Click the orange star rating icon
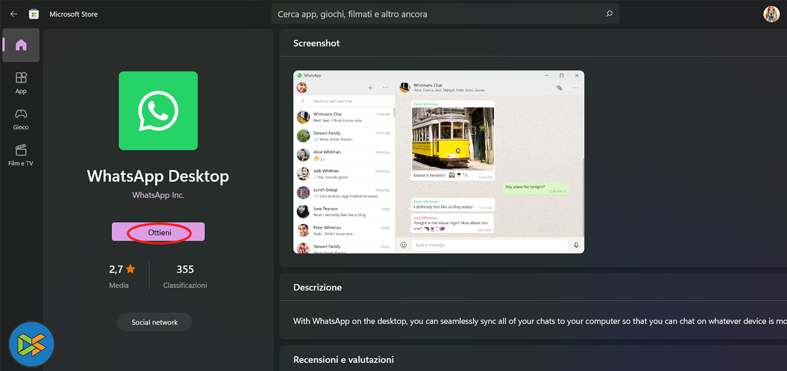The height and width of the screenshot is (371, 787). pos(130,269)
